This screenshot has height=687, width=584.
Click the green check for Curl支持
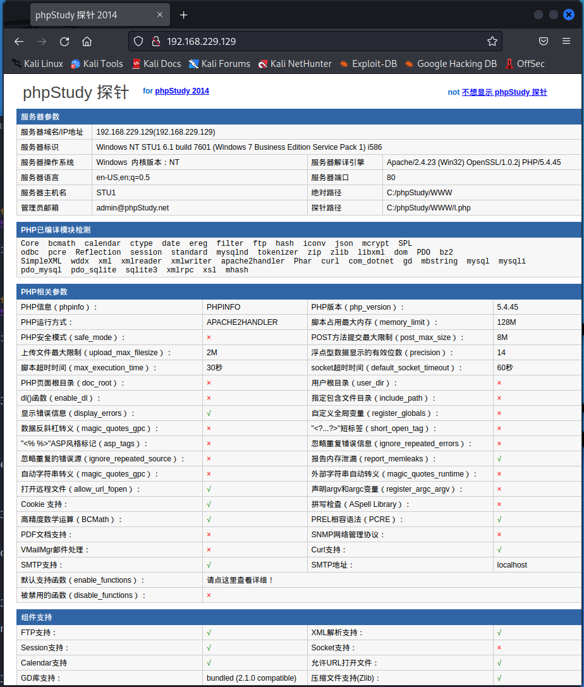(499, 550)
